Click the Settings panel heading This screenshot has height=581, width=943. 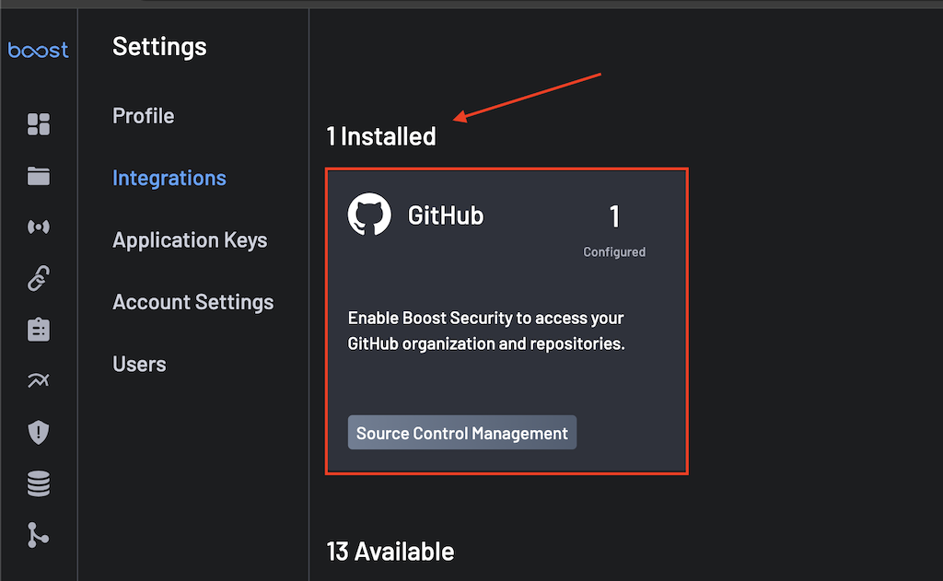[159, 46]
